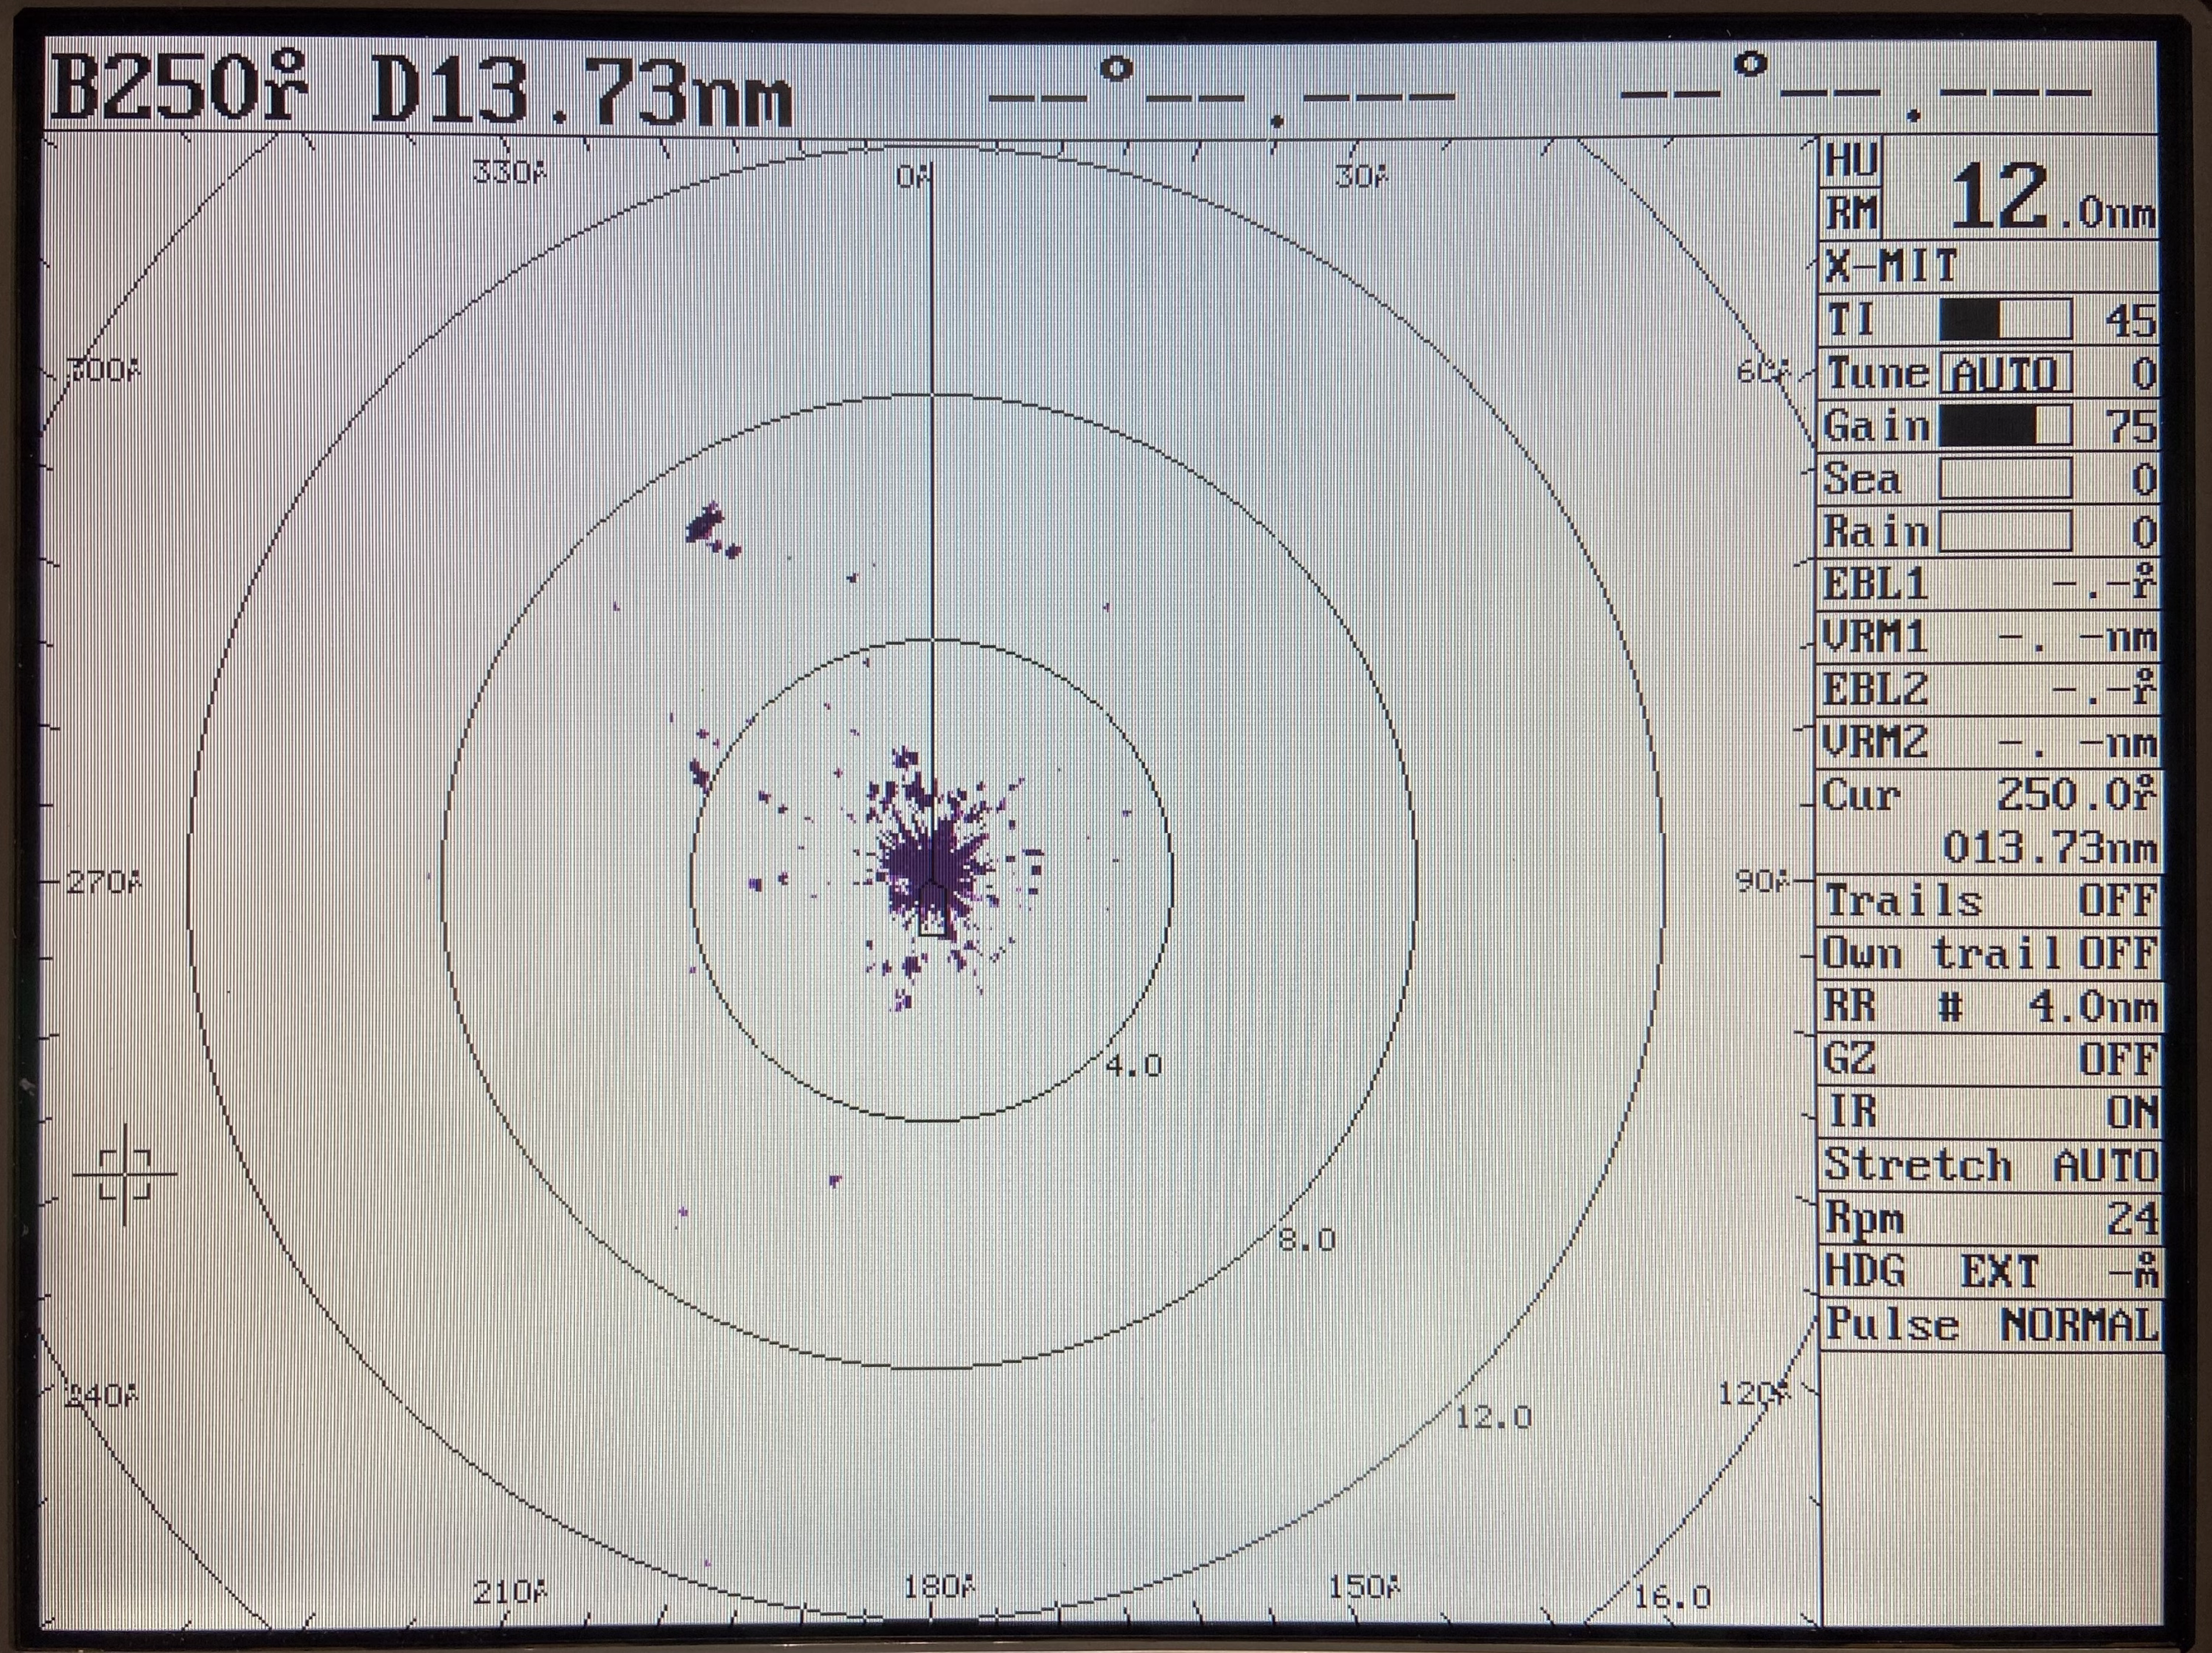The image size is (2212, 1653).
Task: Click the 330° bearing scale label
Action: (510, 172)
